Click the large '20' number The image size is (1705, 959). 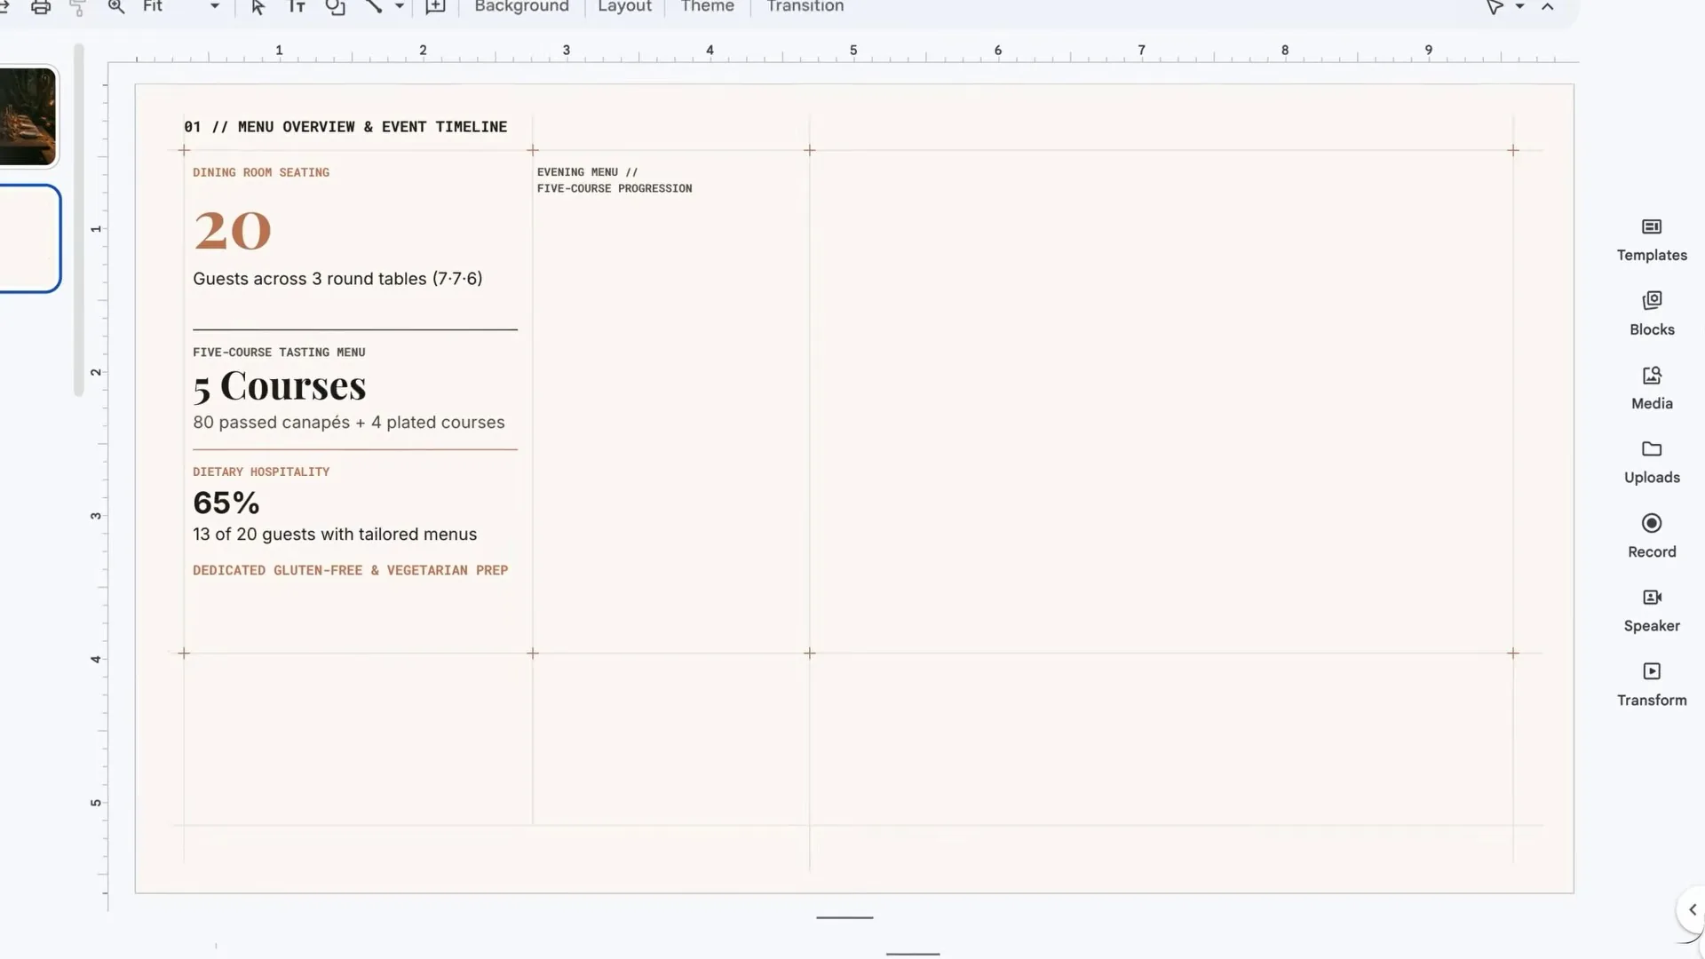coord(233,231)
